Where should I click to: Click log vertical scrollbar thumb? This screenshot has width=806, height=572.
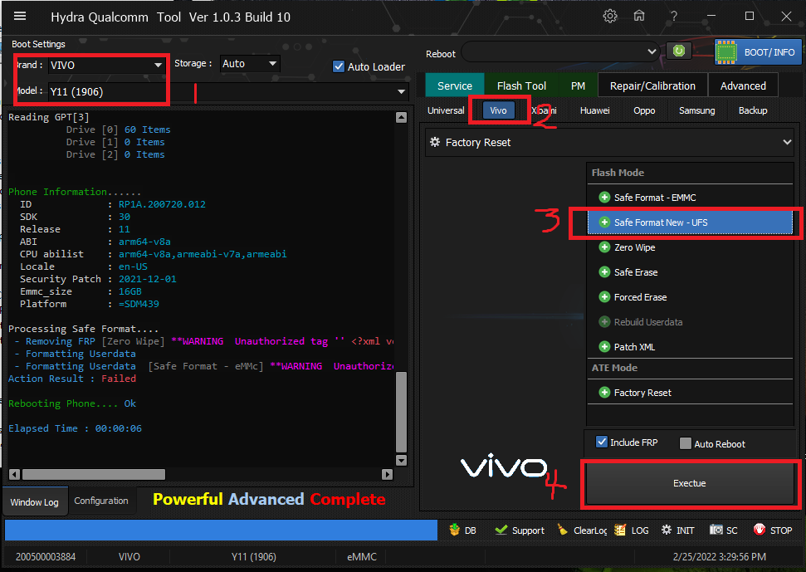pyautogui.click(x=402, y=412)
